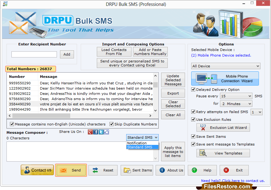Click the recipient number input field
Viewport: 271px width, 190px height.
coord(34,54)
